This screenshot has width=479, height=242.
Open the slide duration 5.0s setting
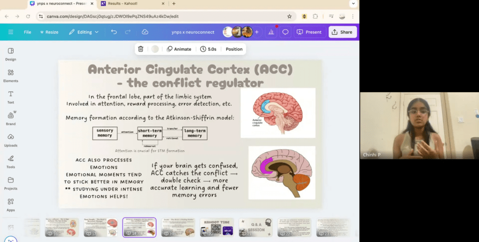click(208, 49)
